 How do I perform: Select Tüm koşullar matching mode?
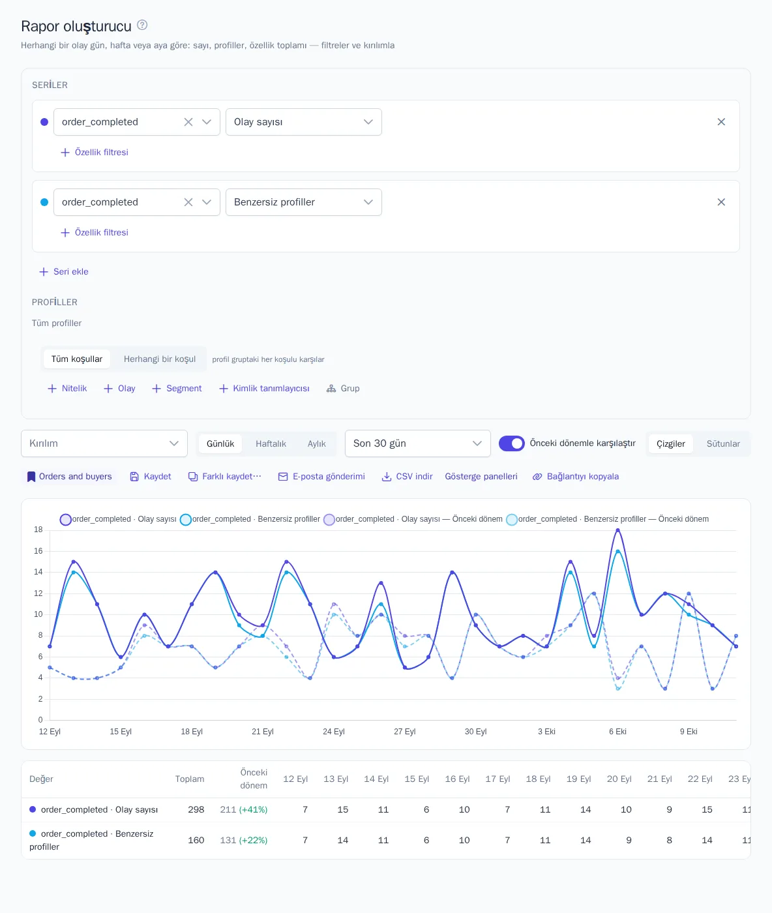click(77, 359)
